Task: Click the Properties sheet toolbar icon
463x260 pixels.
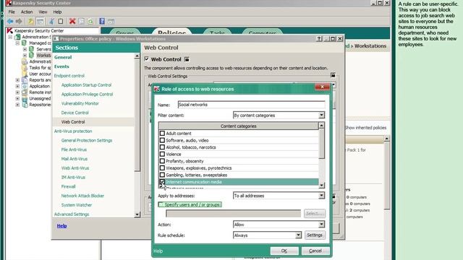Action: [82, 21]
